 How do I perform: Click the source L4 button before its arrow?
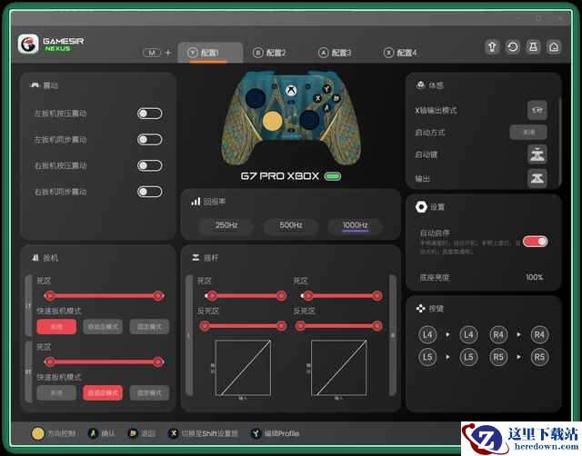pos(427,335)
